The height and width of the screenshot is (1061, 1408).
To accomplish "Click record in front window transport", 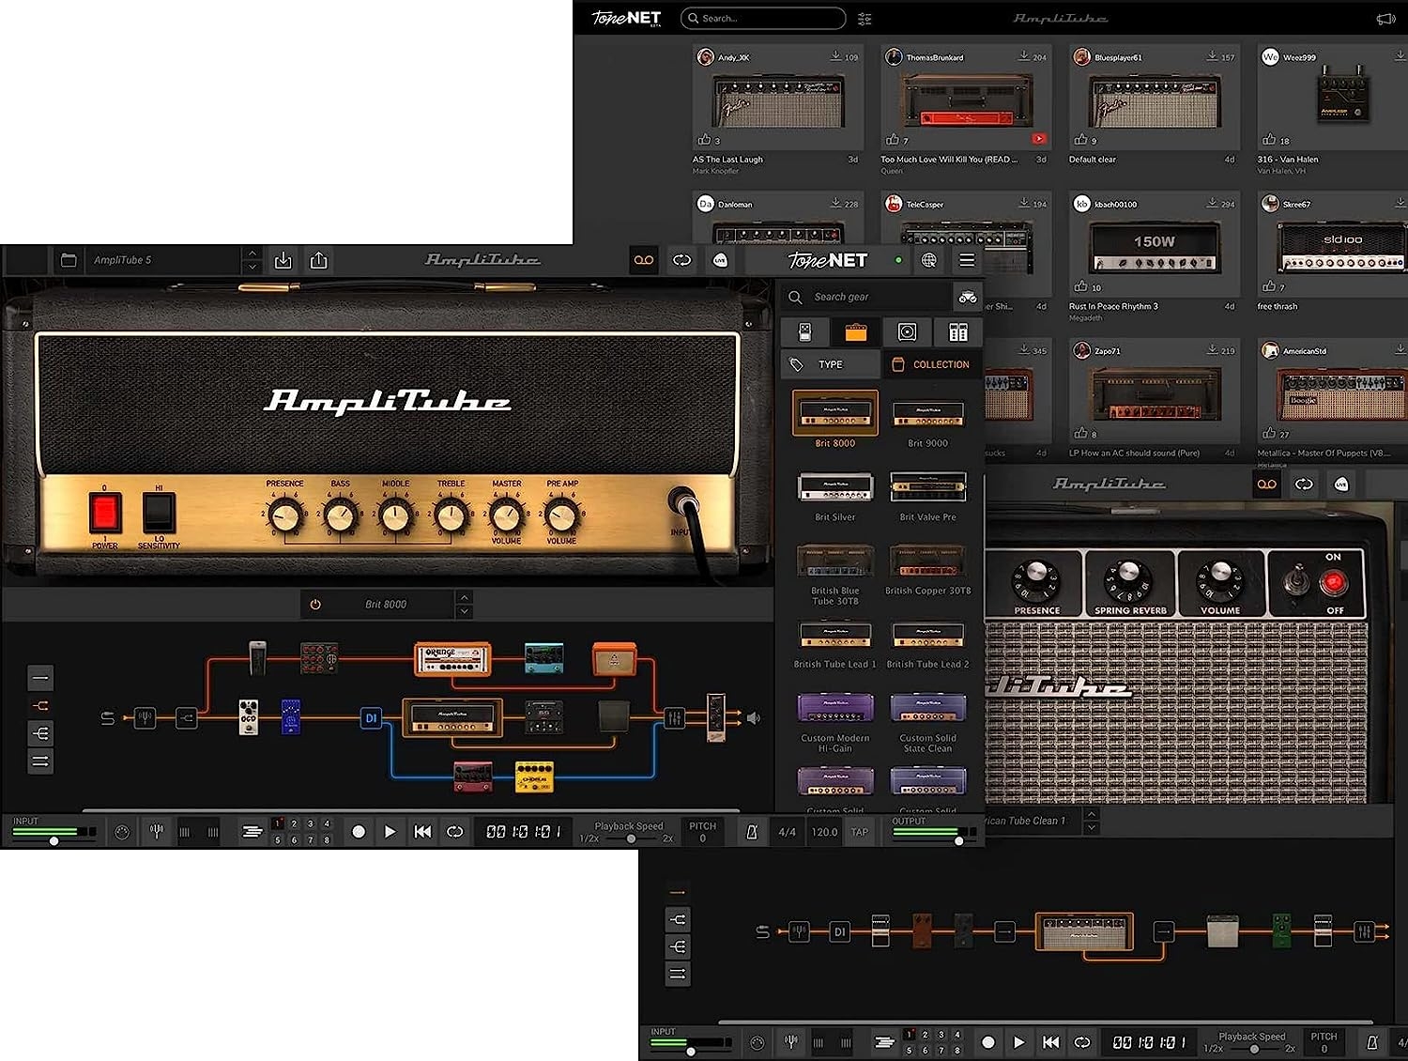I will (x=358, y=832).
